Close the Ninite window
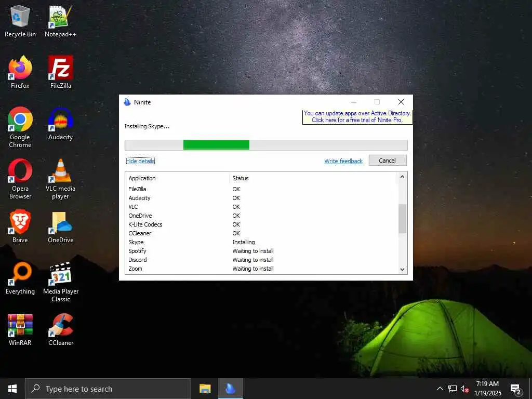The image size is (532, 399). point(401,102)
